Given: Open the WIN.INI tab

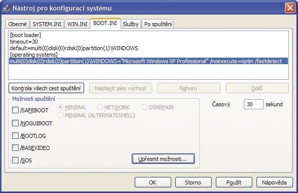Looking at the screenshot, I should (77, 24).
